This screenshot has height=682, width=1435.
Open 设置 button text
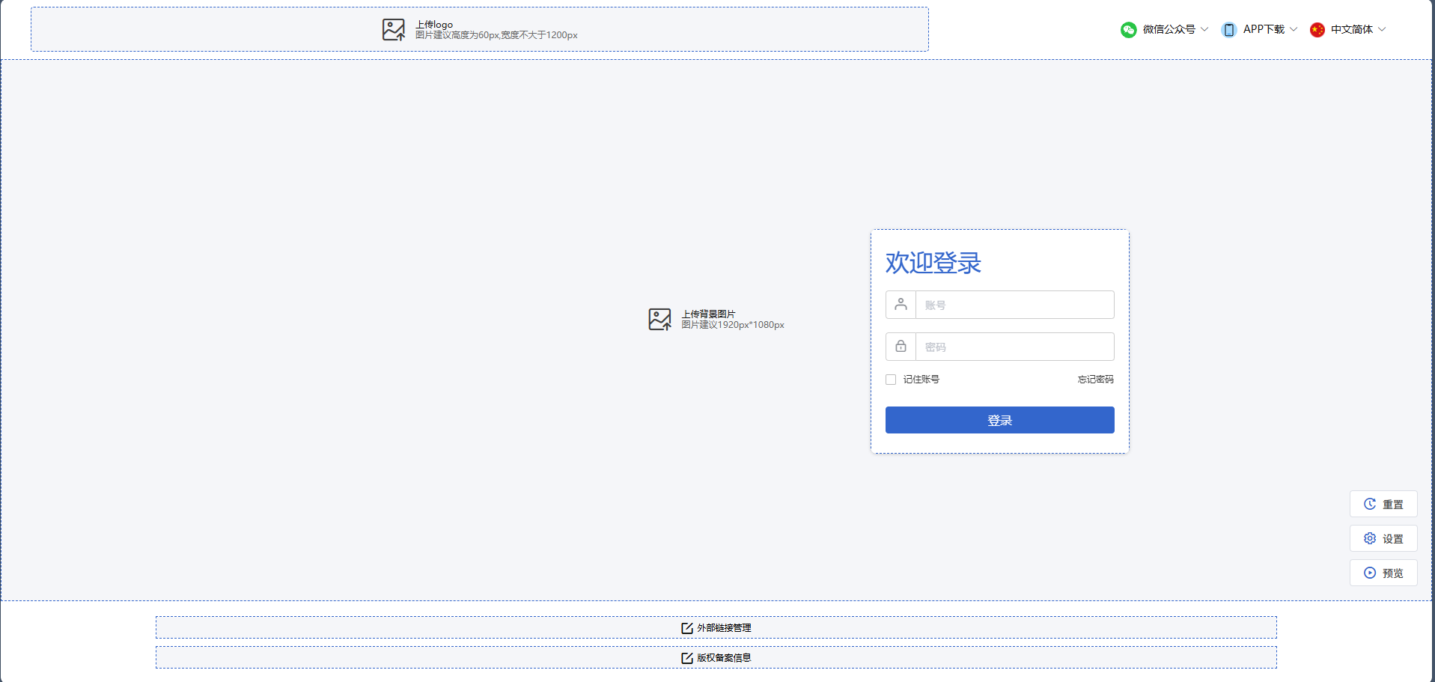pos(1393,539)
